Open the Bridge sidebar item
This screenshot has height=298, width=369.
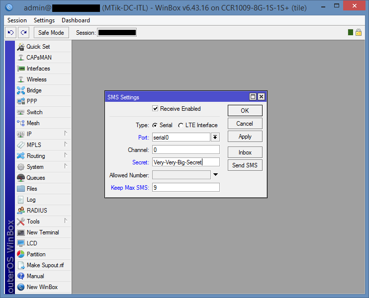tap(34, 90)
